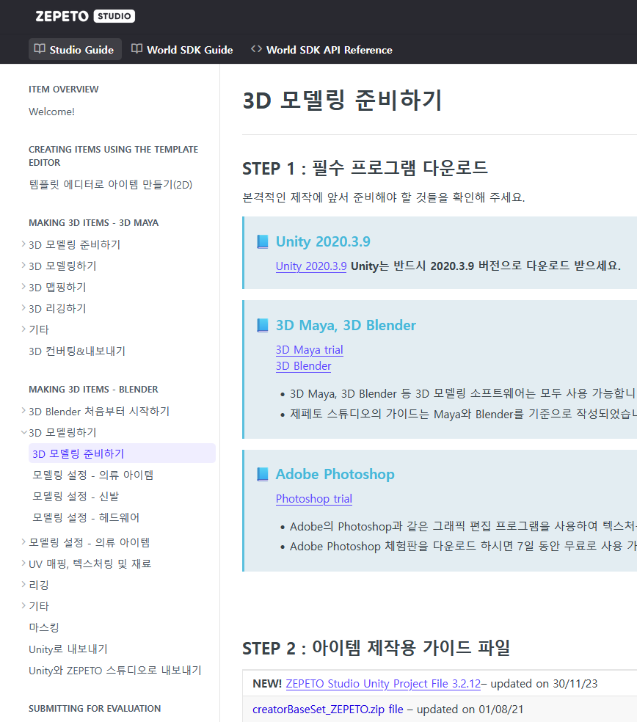Screen dimensions: 637x722
Task: Click the Unity 2020.3.9 download link
Action: pyautogui.click(x=311, y=266)
